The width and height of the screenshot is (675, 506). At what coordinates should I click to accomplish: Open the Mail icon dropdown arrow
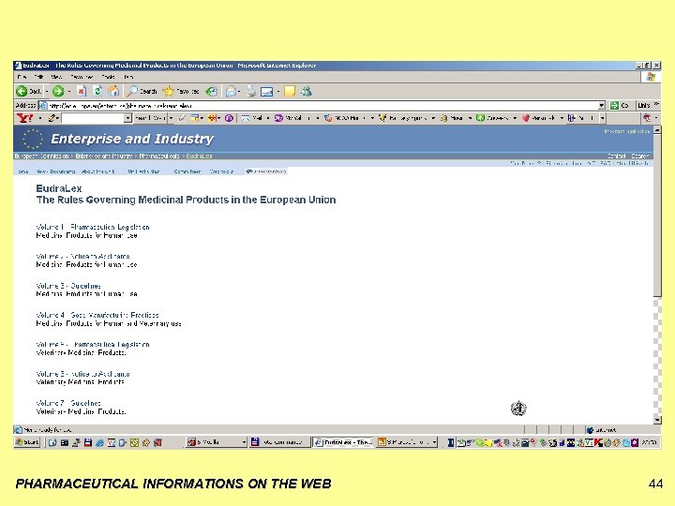(x=239, y=92)
